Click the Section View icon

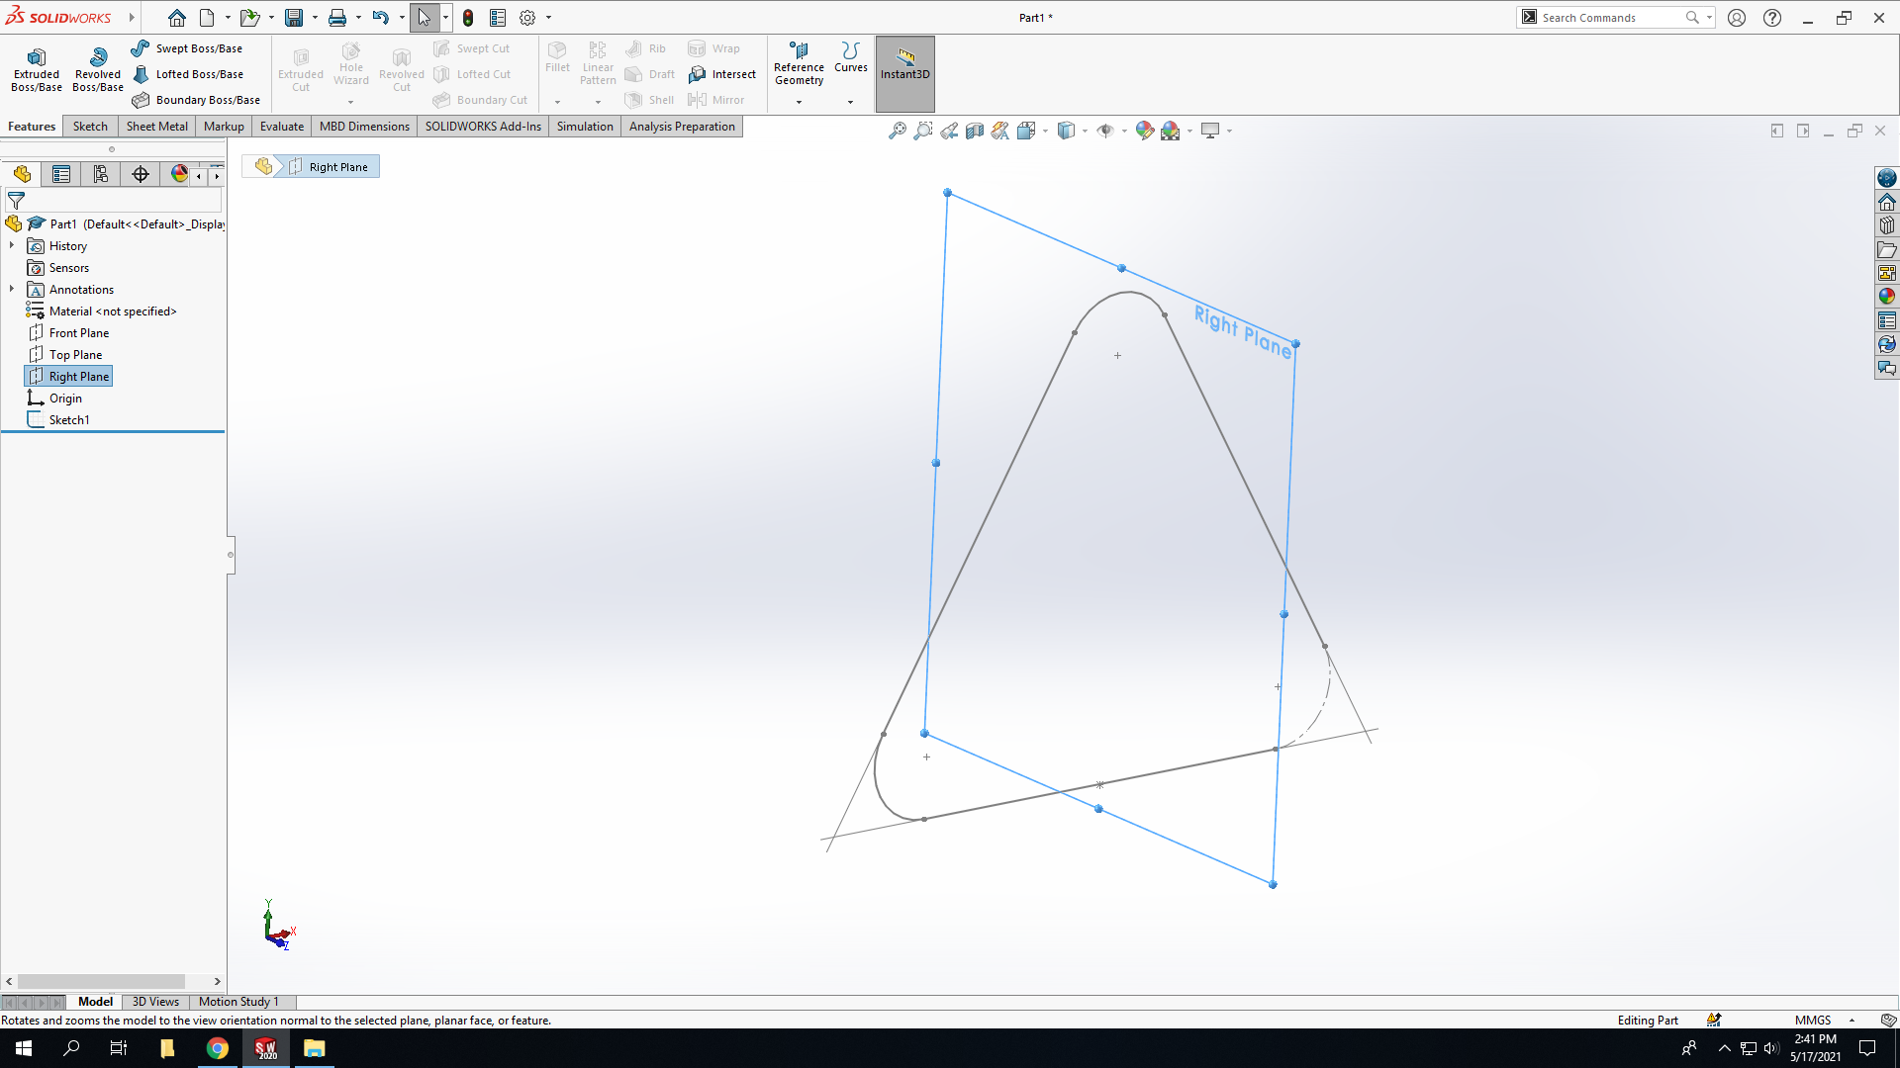click(x=975, y=131)
